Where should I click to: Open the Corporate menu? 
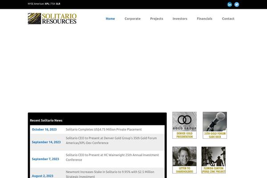[x=133, y=19]
